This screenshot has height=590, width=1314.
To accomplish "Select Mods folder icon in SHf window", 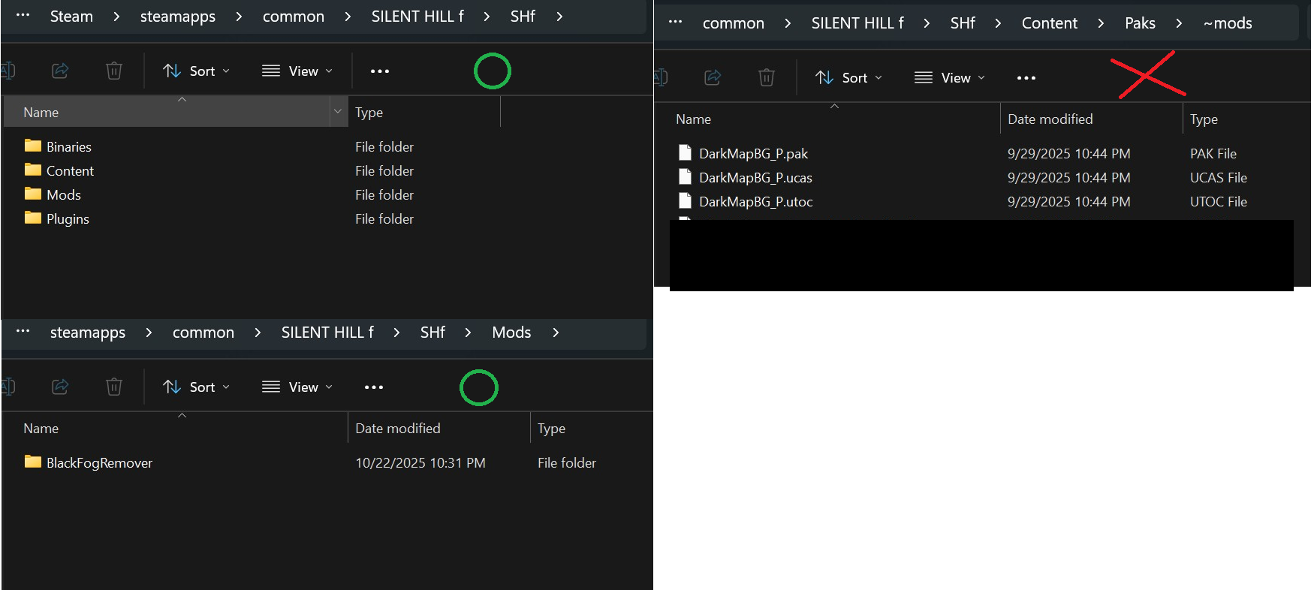I will coord(33,194).
